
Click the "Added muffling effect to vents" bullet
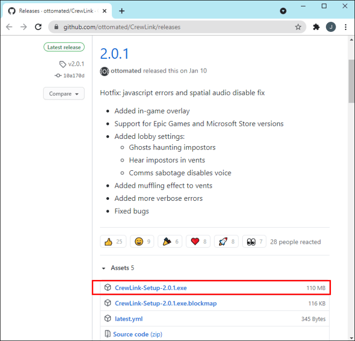pos(163,186)
